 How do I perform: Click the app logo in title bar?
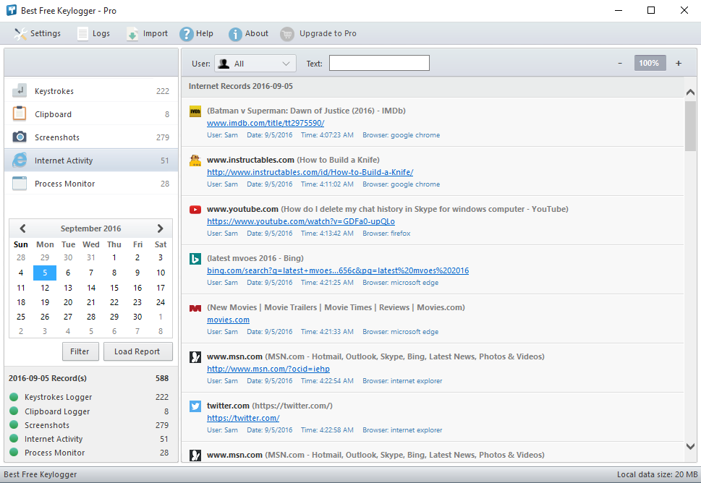(12, 10)
